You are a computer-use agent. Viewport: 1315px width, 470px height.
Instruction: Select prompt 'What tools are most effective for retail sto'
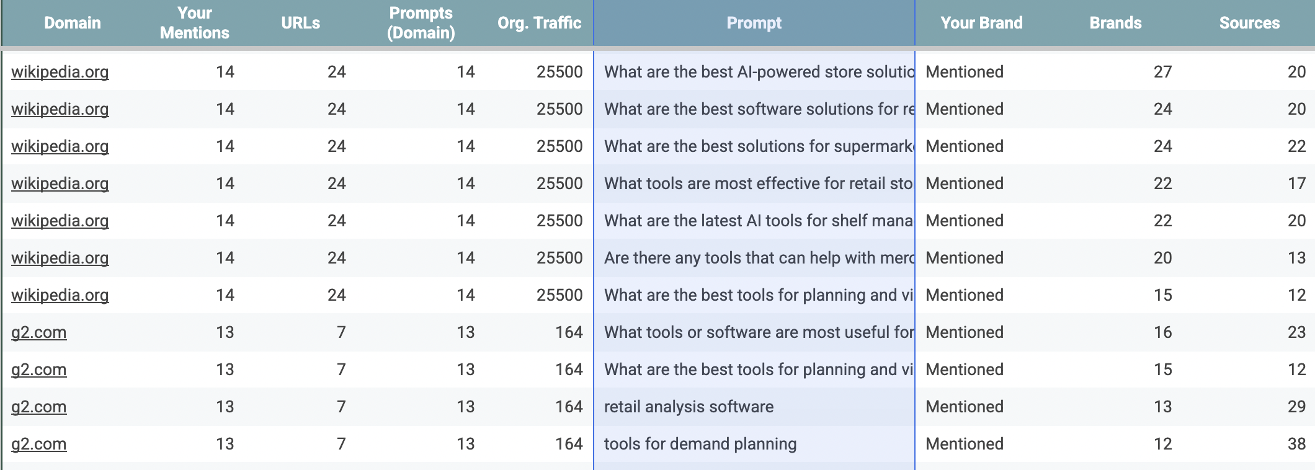[759, 184]
